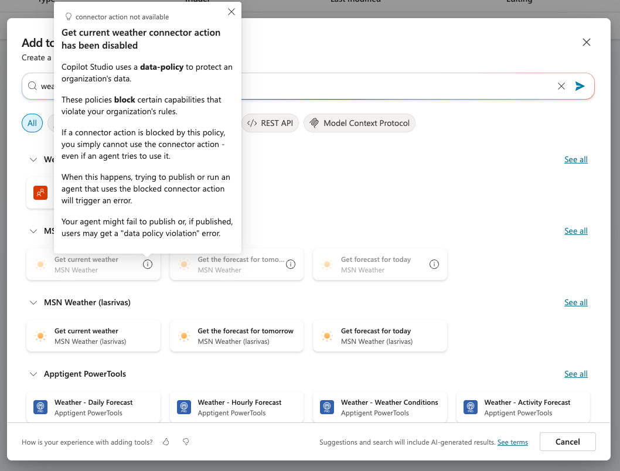
Task: Select the All filter chip
Action: (x=32, y=123)
